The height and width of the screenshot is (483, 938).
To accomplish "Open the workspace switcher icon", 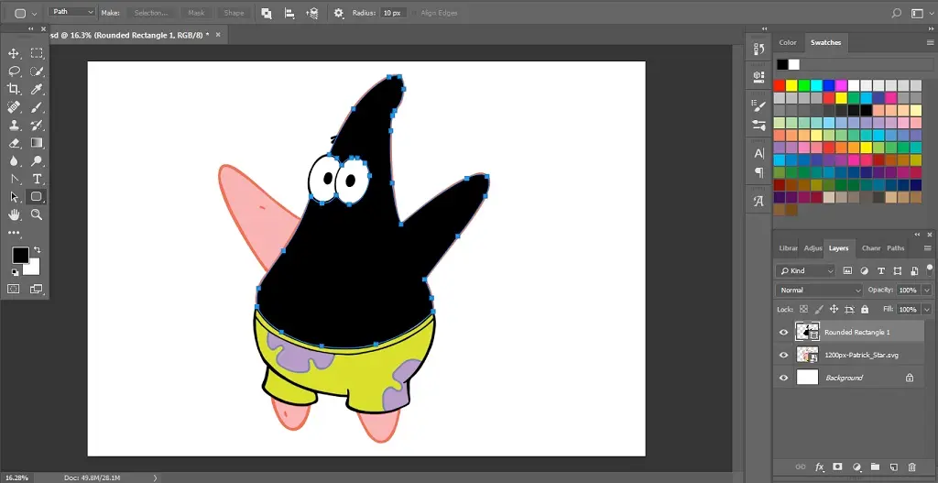I will pos(918,13).
